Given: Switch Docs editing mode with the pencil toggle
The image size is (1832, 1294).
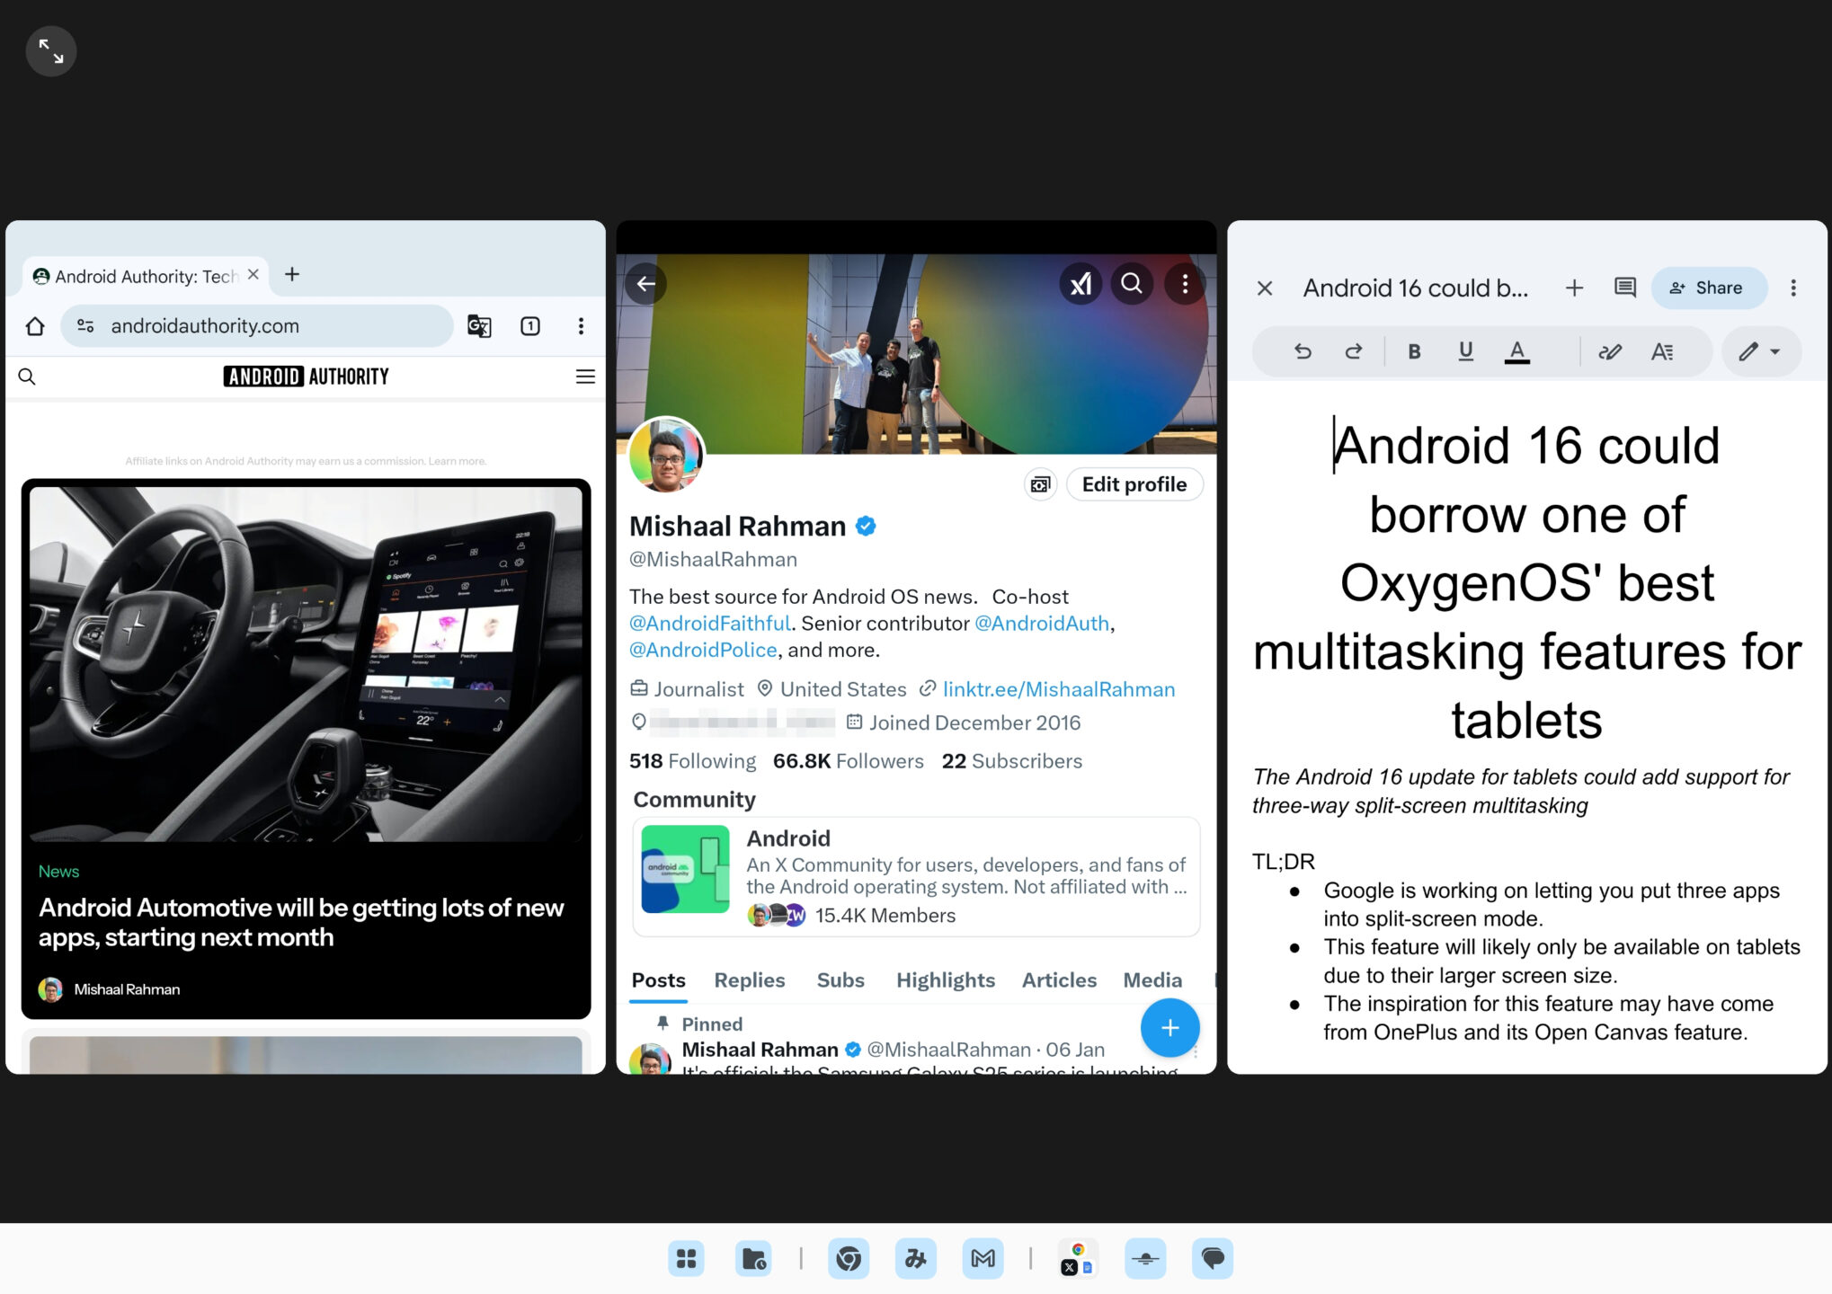Looking at the screenshot, I should [1748, 351].
